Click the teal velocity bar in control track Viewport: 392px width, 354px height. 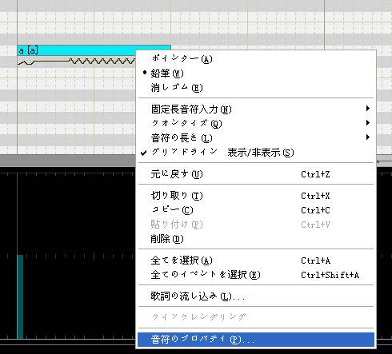[20, 296]
